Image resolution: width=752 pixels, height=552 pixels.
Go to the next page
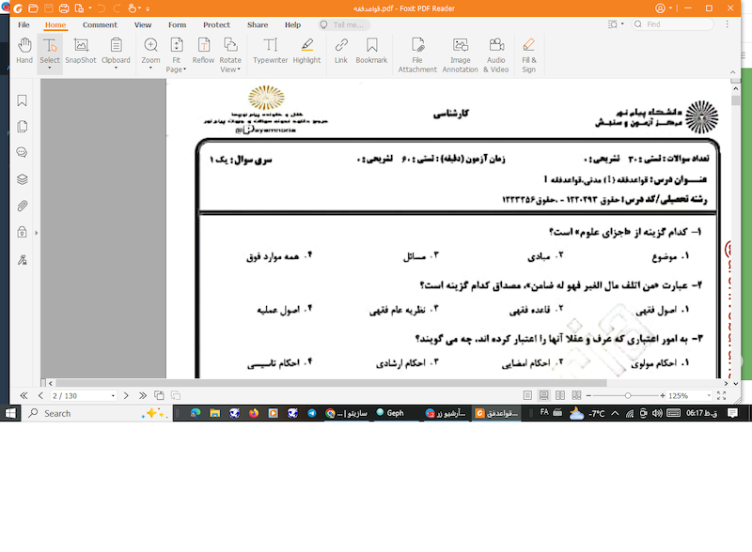tap(126, 395)
